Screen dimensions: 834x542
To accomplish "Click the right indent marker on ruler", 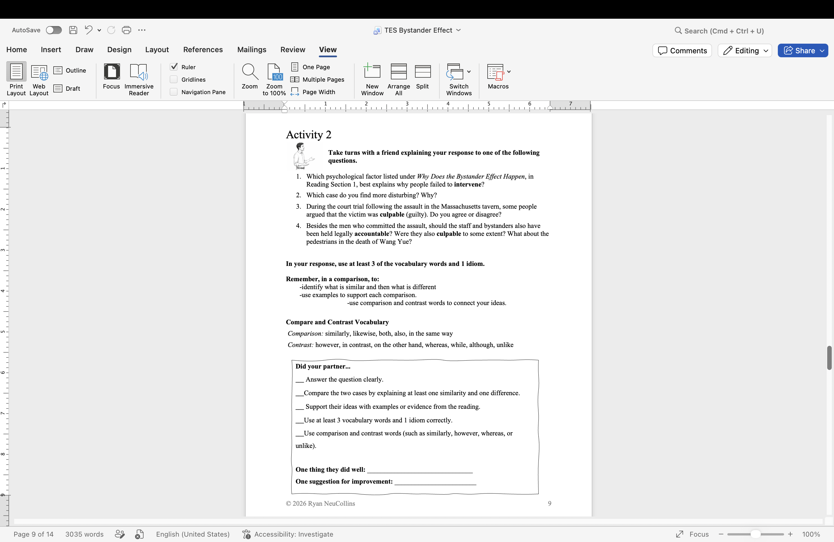I will [x=550, y=107].
